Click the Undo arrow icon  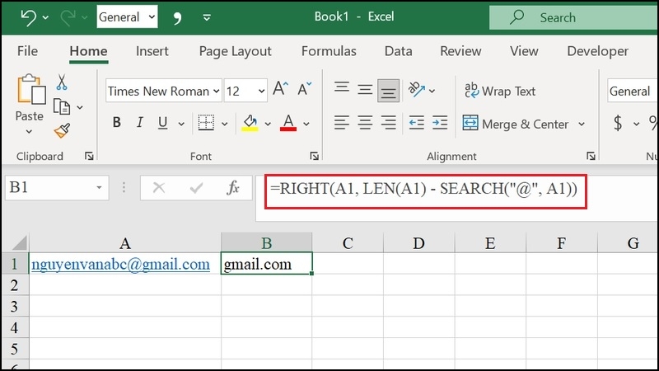28,17
